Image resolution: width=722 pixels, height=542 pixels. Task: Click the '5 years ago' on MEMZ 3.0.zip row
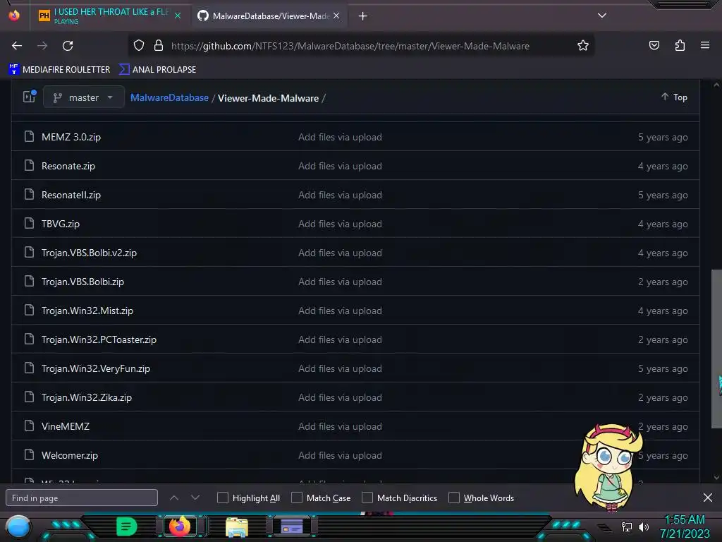(663, 137)
